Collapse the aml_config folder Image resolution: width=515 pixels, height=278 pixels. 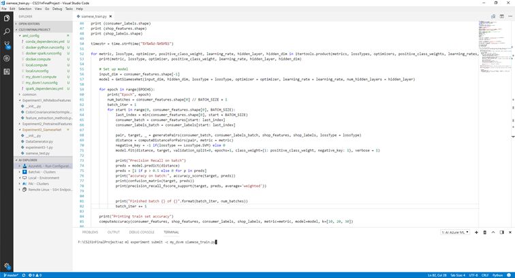point(44,36)
